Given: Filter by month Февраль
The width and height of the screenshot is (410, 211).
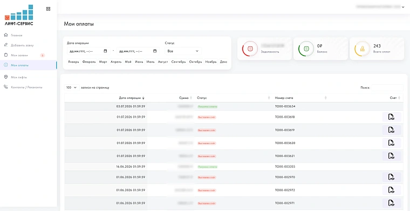Looking at the screenshot, I should tap(89, 62).
